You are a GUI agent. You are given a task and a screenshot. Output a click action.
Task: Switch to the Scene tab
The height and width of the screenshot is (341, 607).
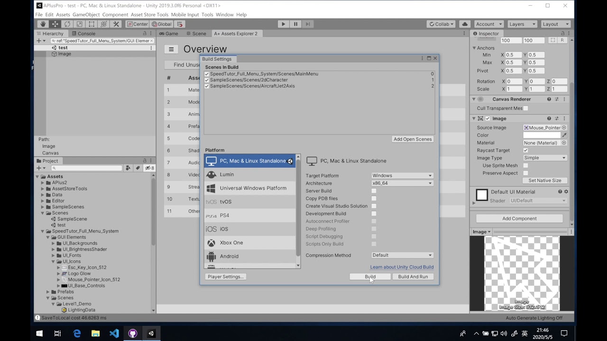coord(196,34)
